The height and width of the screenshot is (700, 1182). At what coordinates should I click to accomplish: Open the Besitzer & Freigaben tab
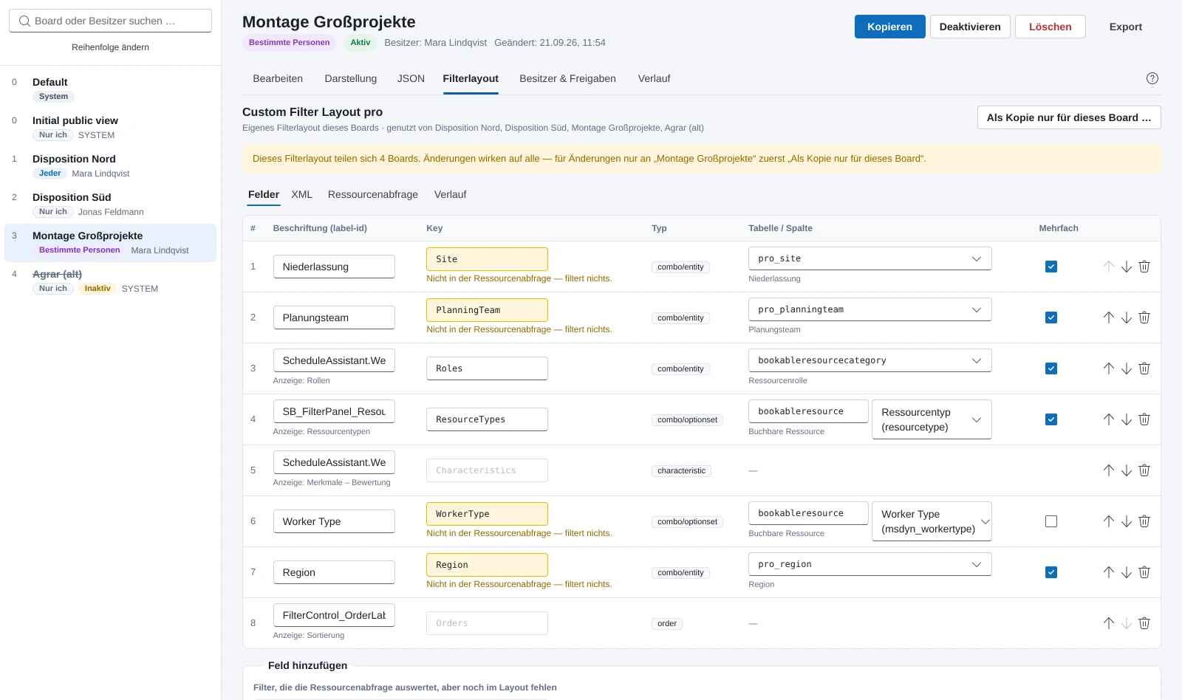567,78
